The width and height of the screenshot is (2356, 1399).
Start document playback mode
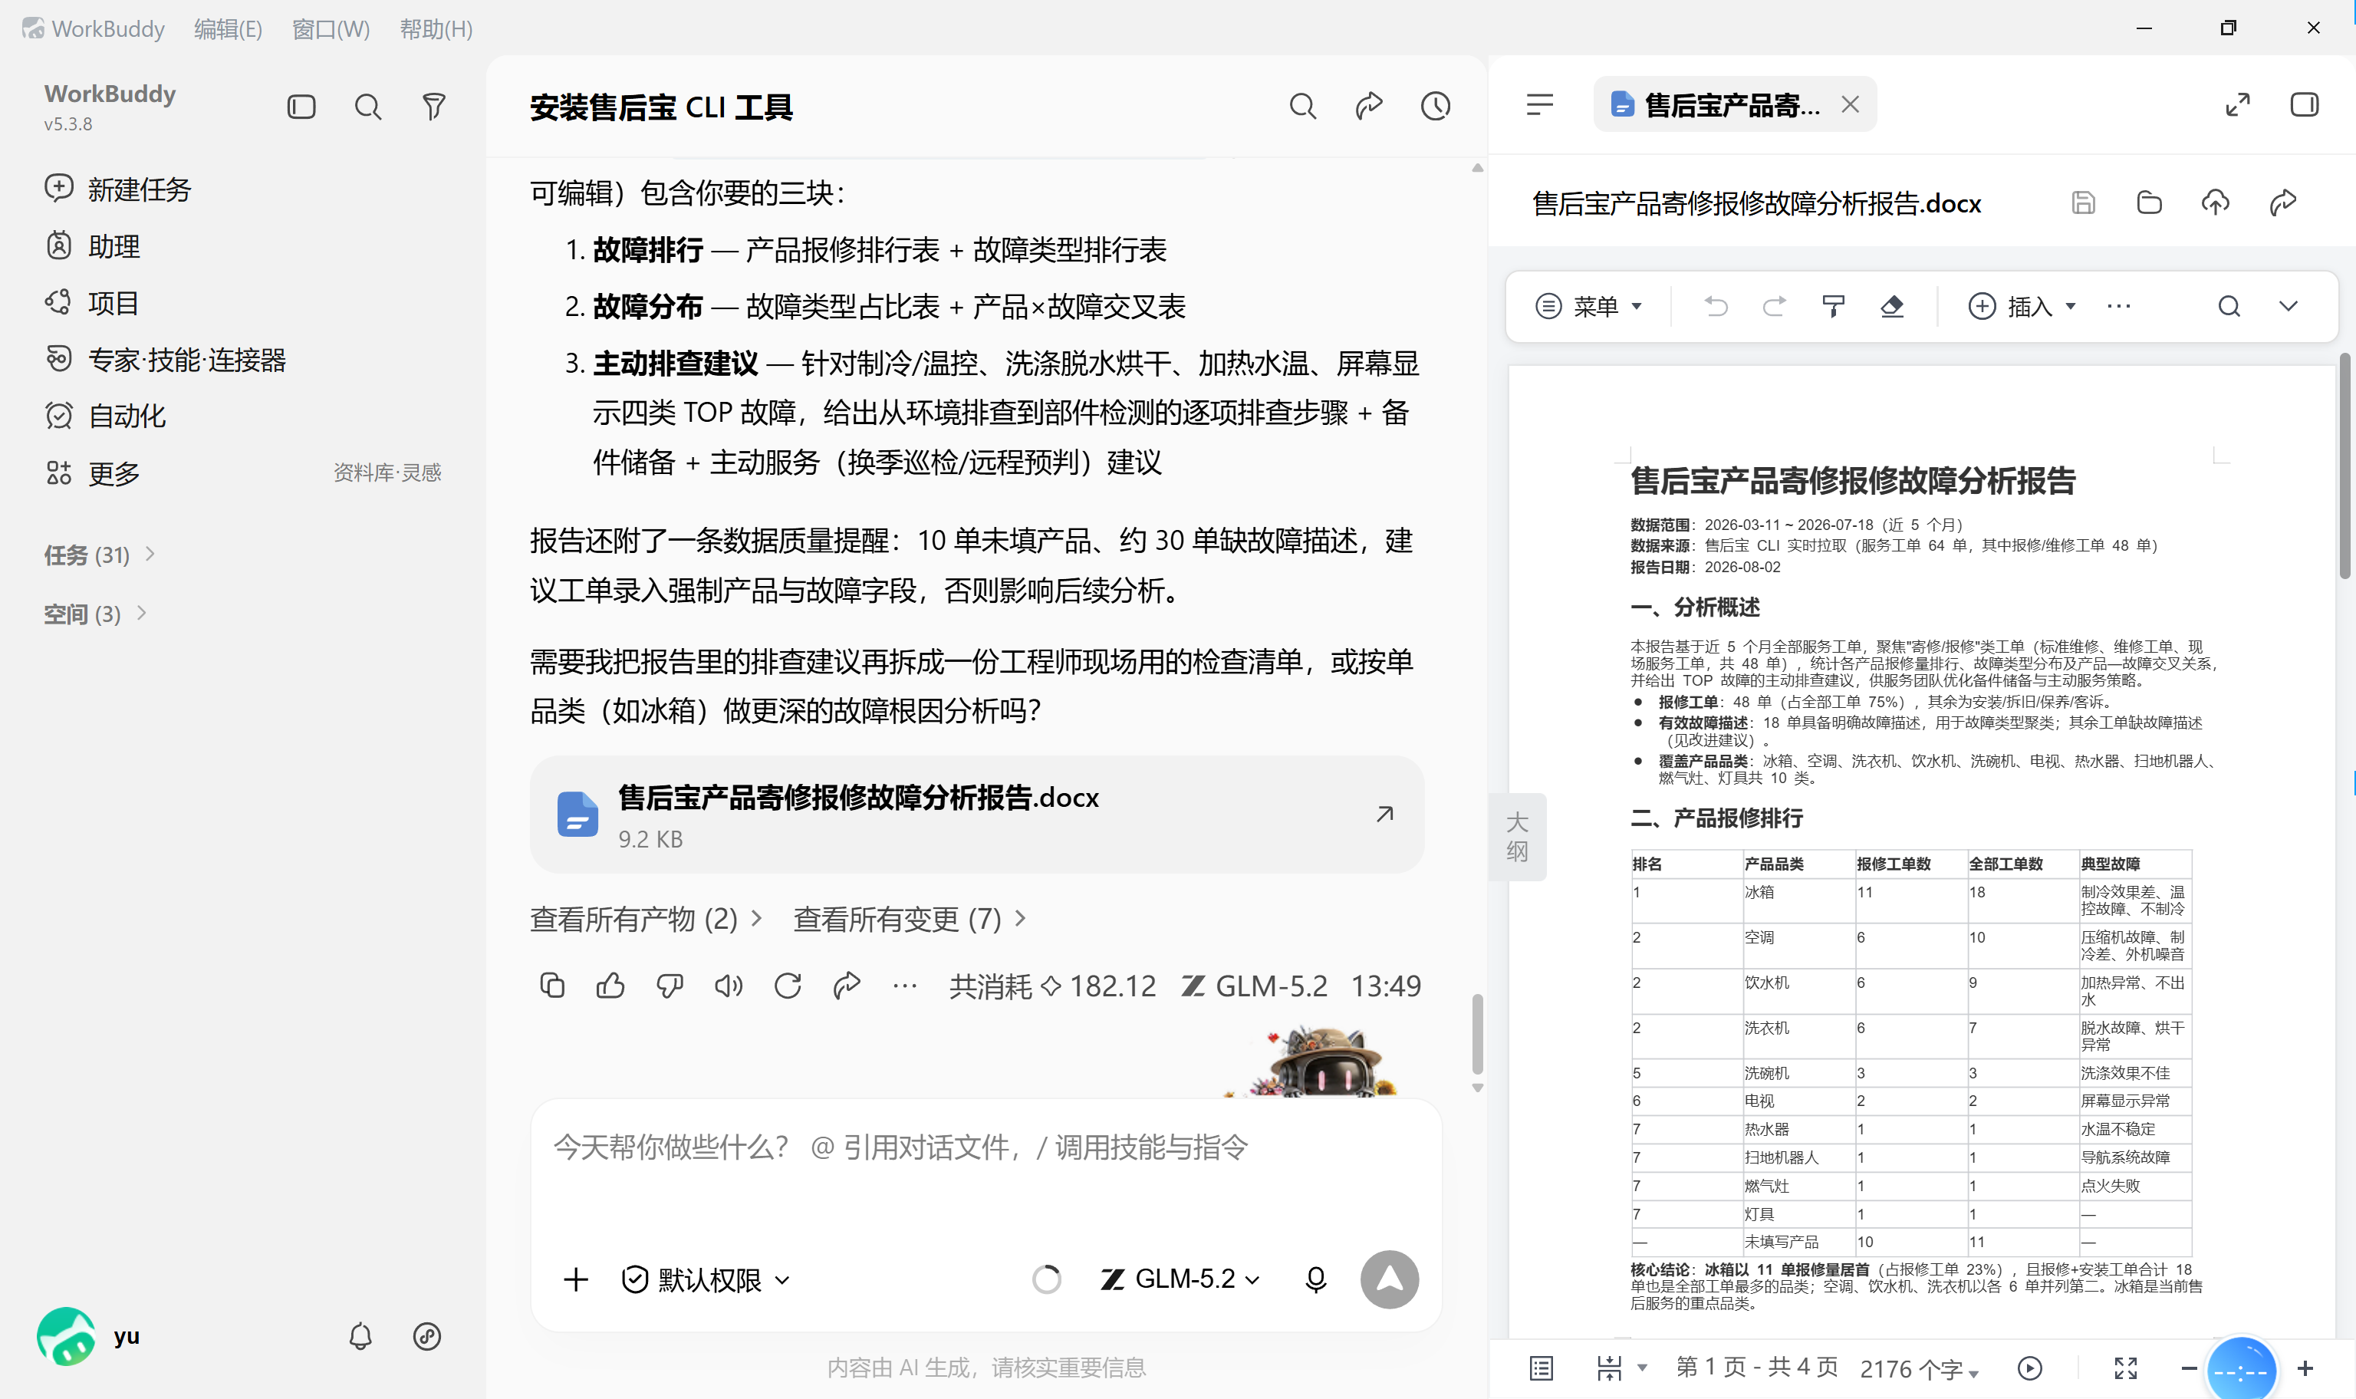point(2030,1368)
